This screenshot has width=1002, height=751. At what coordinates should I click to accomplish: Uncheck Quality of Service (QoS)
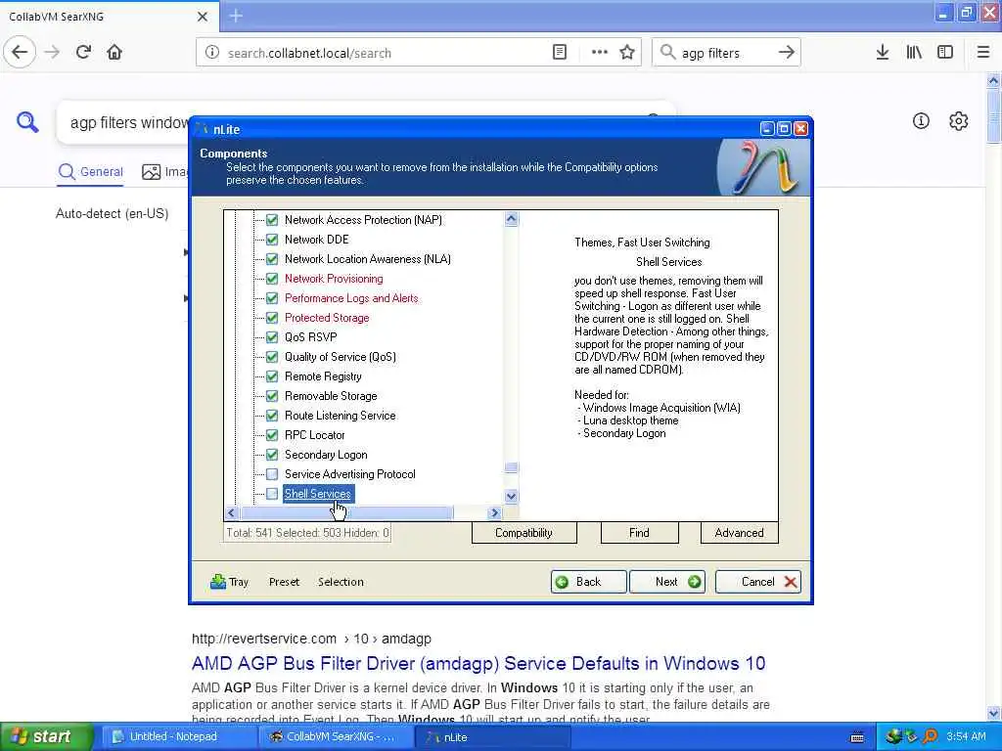[272, 357]
